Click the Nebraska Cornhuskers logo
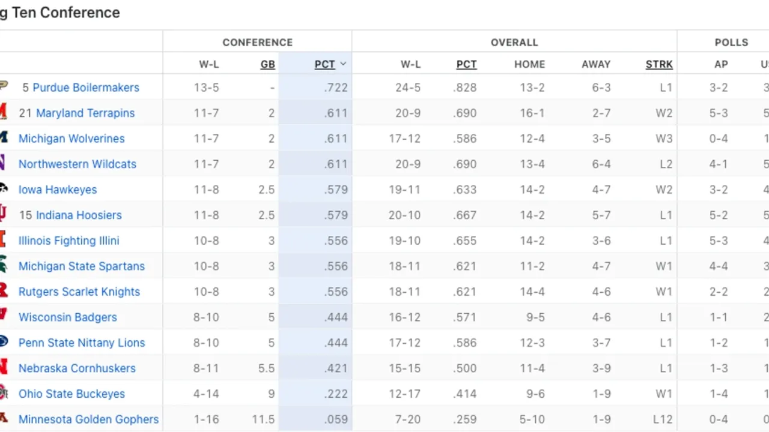The width and height of the screenshot is (769, 432). 4,368
